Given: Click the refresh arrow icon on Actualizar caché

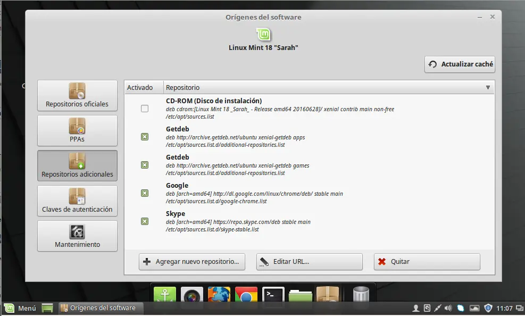Looking at the screenshot, I should (x=432, y=64).
